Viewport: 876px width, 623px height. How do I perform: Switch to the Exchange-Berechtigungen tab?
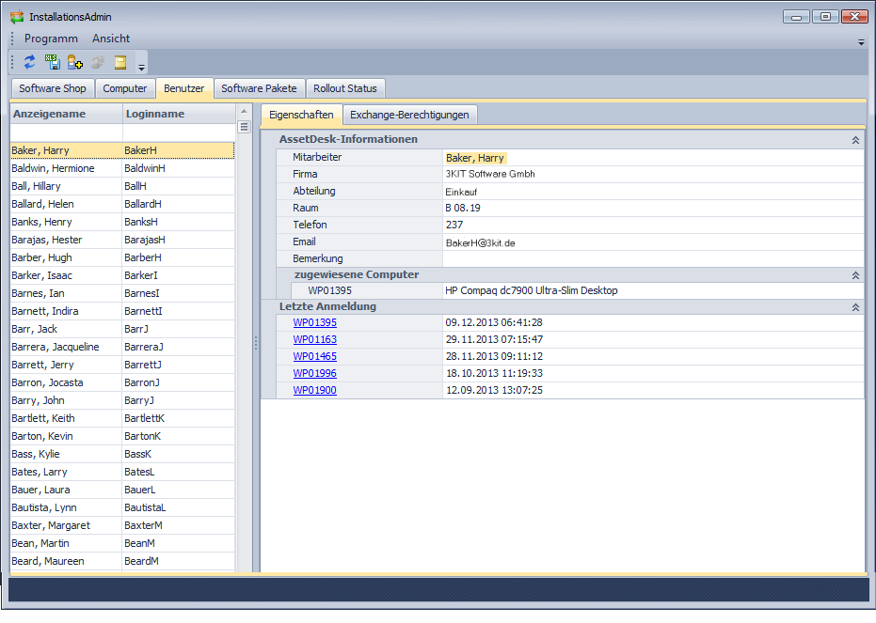point(409,115)
